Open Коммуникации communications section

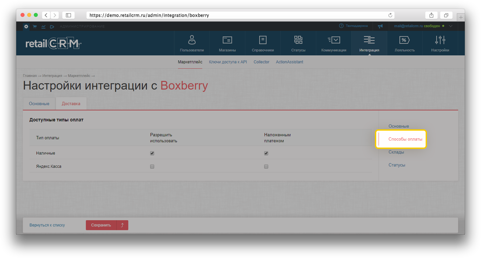pyautogui.click(x=334, y=43)
